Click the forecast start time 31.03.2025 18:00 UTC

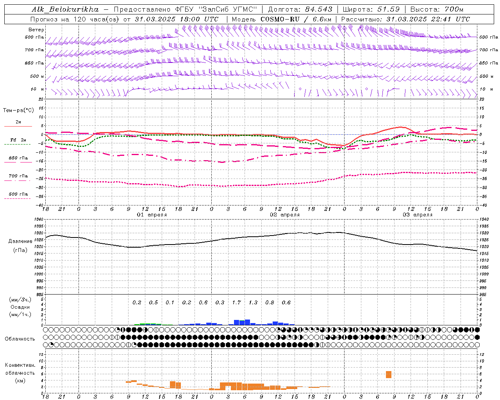pyautogui.click(x=177, y=19)
